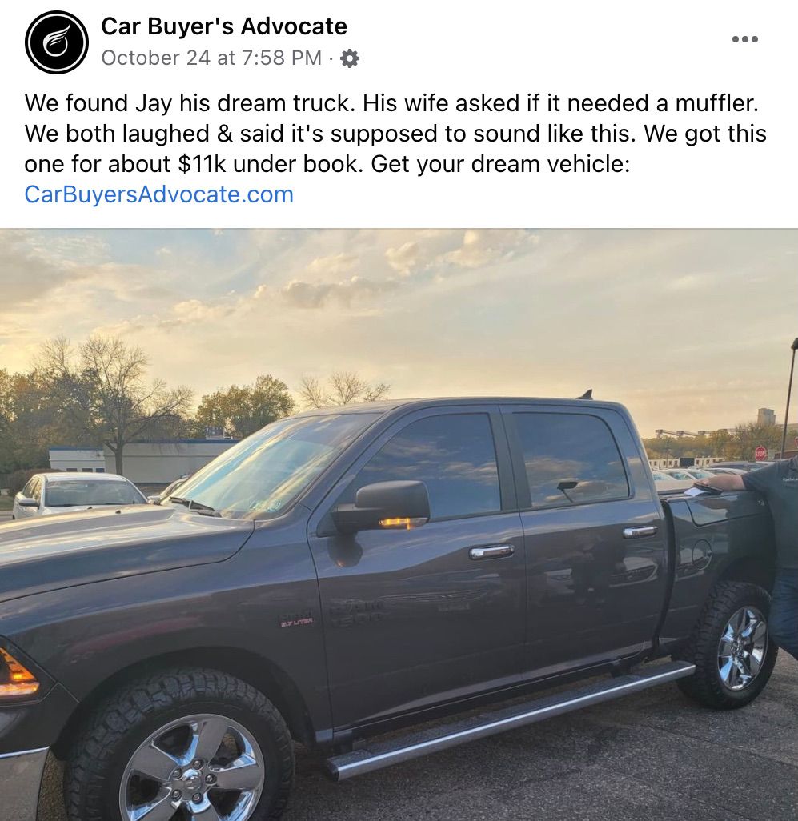Click the round fuel door on truck bed

click(702, 554)
